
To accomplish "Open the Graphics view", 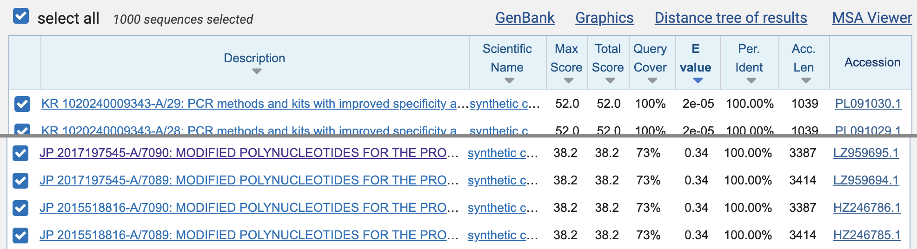I will coord(604,18).
